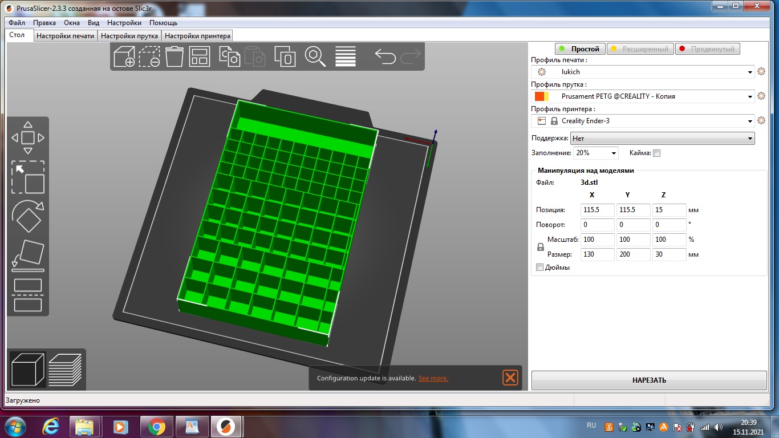This screenshot has height=438, width=779.
Task: Open Google Chrome from the taskbar
Action: point(156,427)
